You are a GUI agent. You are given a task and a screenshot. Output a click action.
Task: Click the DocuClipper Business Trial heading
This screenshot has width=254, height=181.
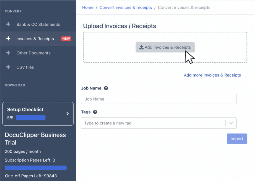coord(35,139)
